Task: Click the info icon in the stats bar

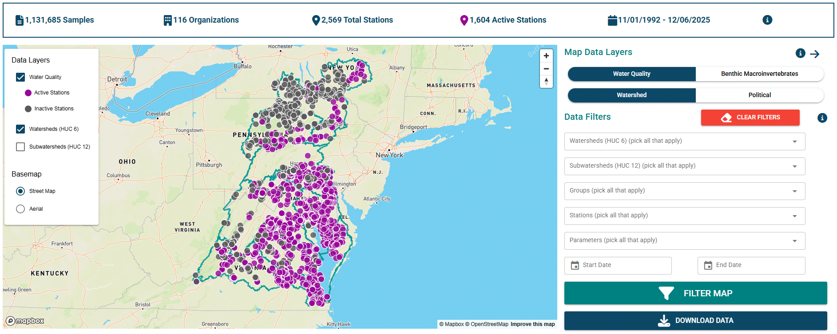Action: (x=767, y=20)
